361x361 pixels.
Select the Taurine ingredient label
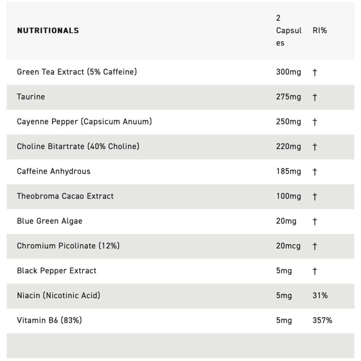pyautogui.click(x=31, y=97)
